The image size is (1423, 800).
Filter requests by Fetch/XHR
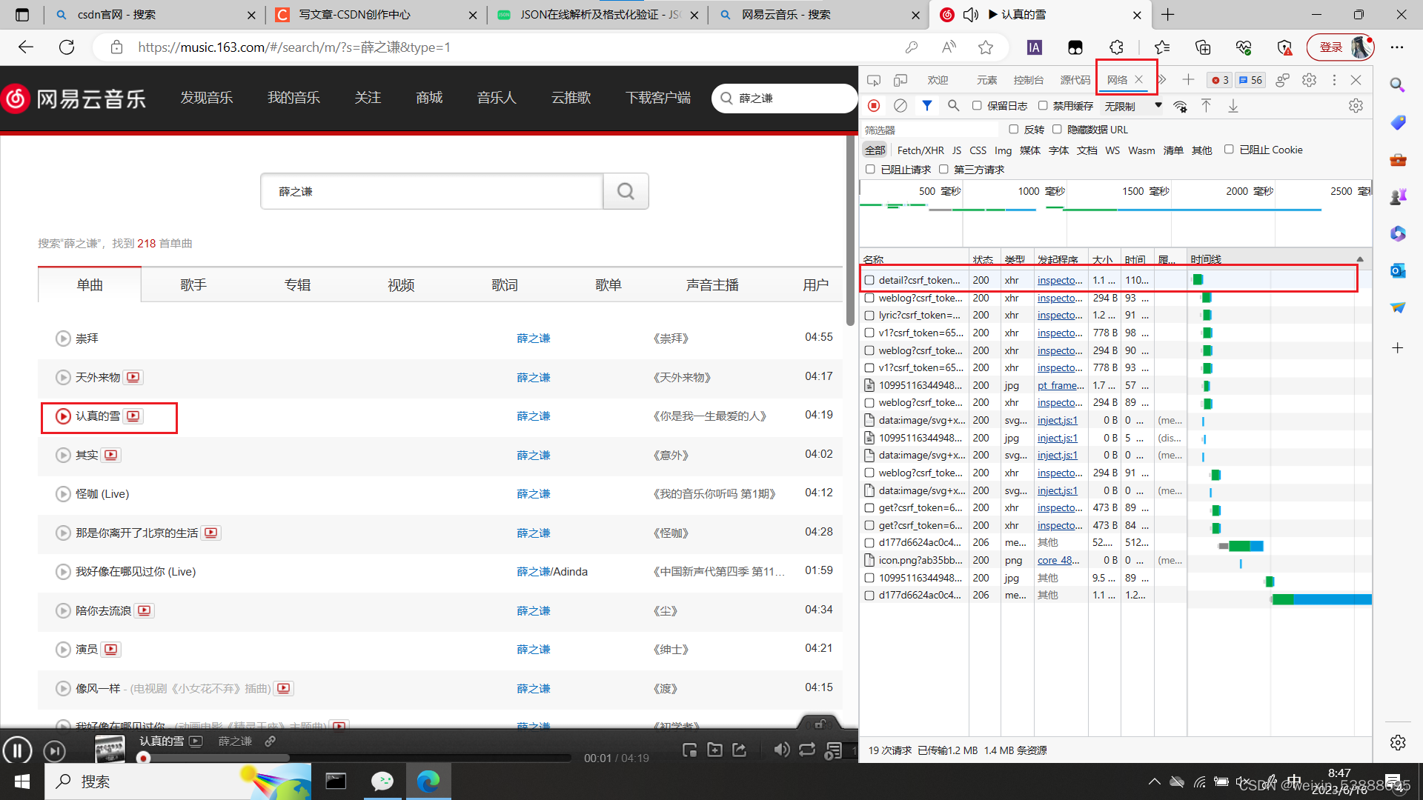(x=920, y=150)
